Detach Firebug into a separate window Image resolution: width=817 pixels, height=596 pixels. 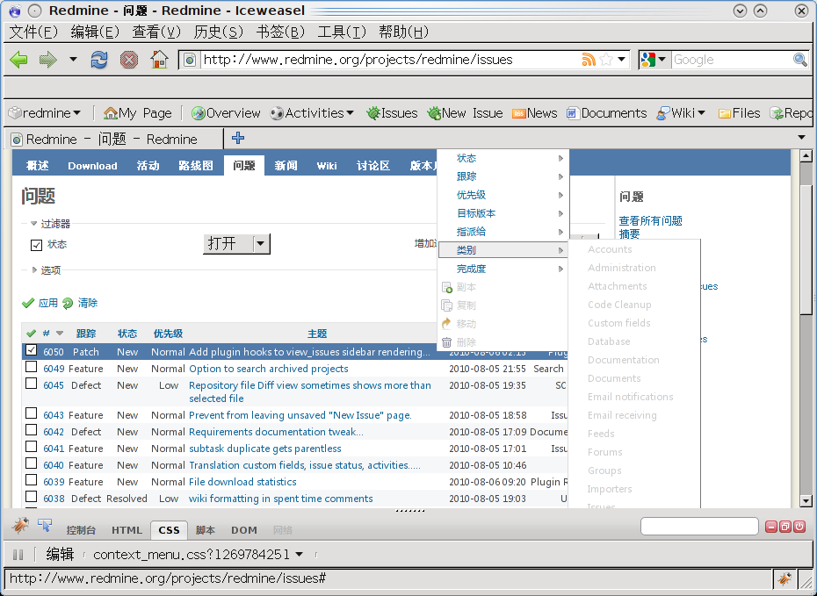tap(784, 527)
